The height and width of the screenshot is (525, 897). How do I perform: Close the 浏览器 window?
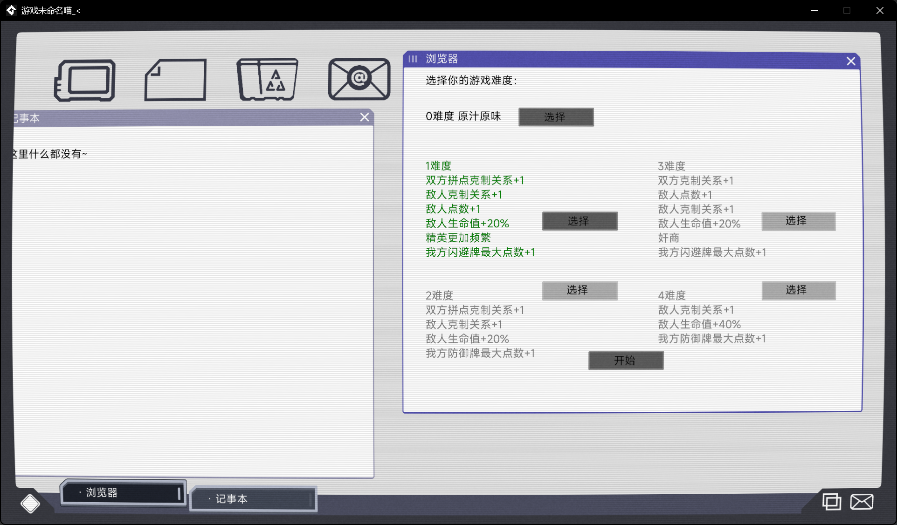point(850,61)
